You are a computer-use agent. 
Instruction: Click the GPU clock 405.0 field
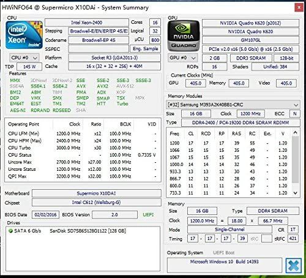[x=196, y=83]
